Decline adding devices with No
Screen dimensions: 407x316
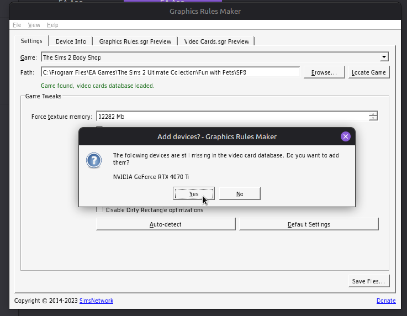(240, 194)
